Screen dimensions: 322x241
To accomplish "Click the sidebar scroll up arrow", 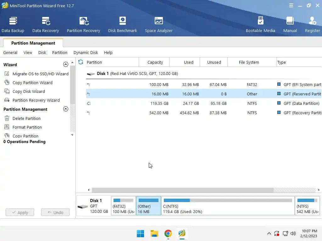I will [x=72, y=62].
